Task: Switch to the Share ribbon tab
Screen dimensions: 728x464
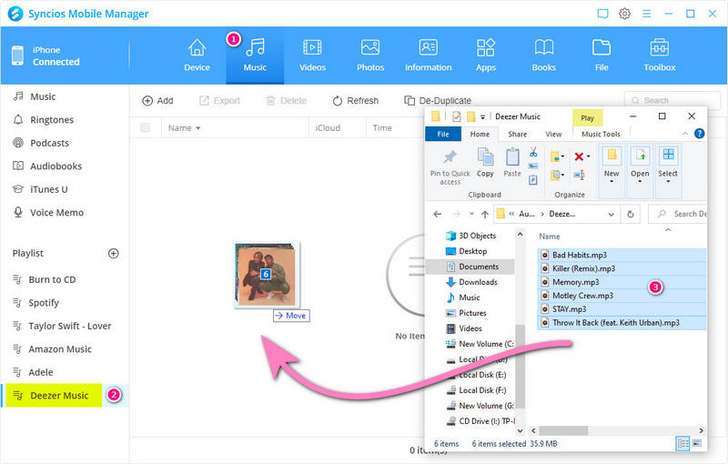Action: tap(517, 134)
